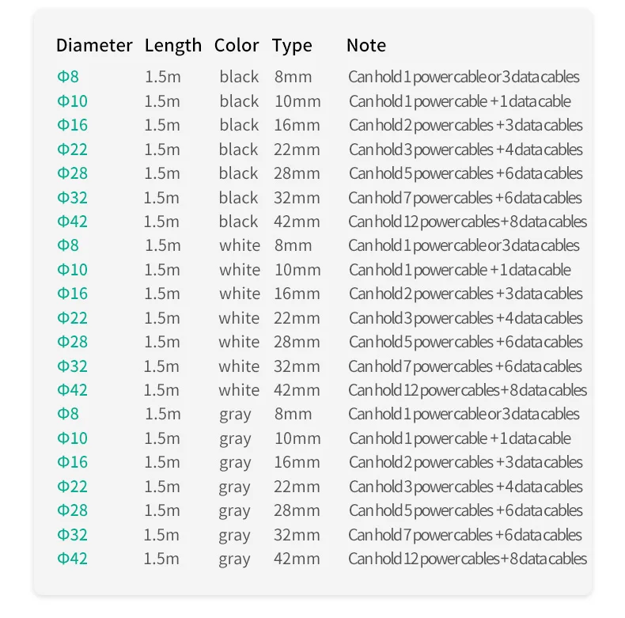Click the white 32mm type cell
This screenshot has height=618, width=625.
tap(297, 366)
